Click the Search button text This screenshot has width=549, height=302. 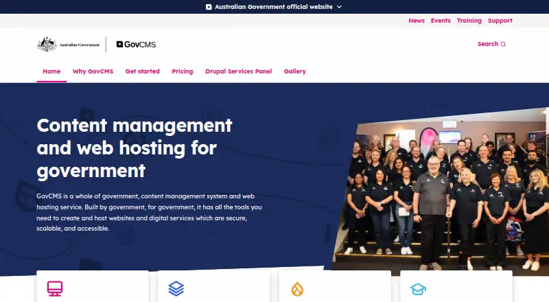(488, 44)
